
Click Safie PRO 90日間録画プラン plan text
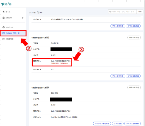pos(61,61)
